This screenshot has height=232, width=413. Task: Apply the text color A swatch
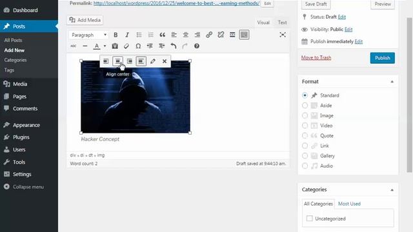(x=97, y=46)
